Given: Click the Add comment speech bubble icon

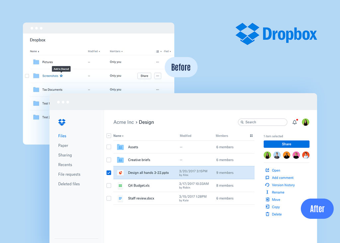Looking at the screenshot, I should (267, 178).
